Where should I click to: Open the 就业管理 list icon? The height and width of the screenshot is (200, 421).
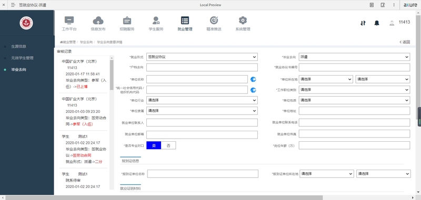click(x=185, y=20)
